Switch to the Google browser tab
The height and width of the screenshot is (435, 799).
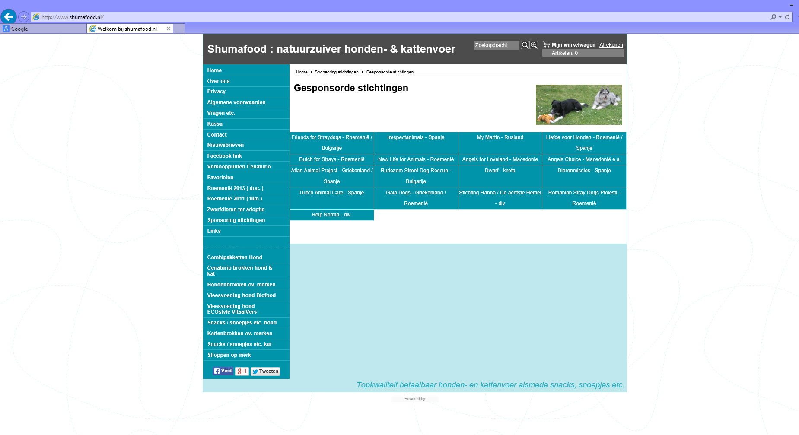[x=43, y=29]
